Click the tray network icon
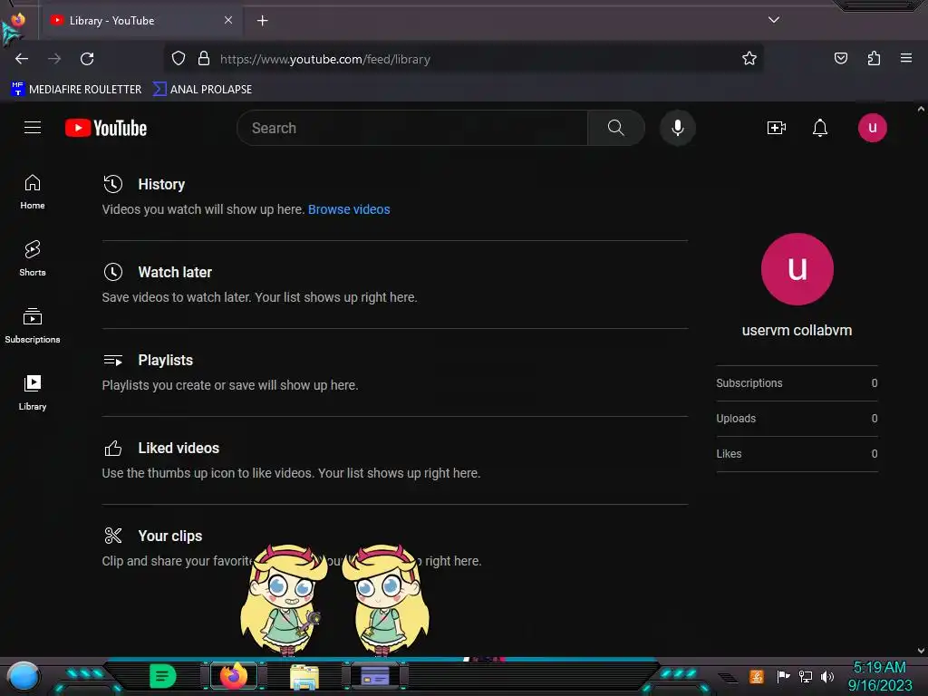The width and height of the screenshot is (928, 696). tap(806, 676)
